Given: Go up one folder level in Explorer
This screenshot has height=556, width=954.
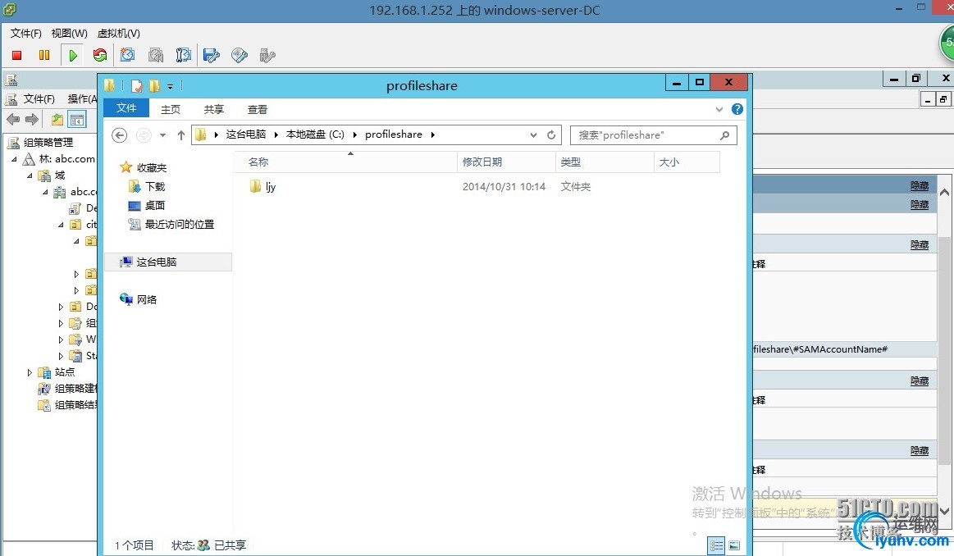Looking at the screenshot, I should (180, 135).
